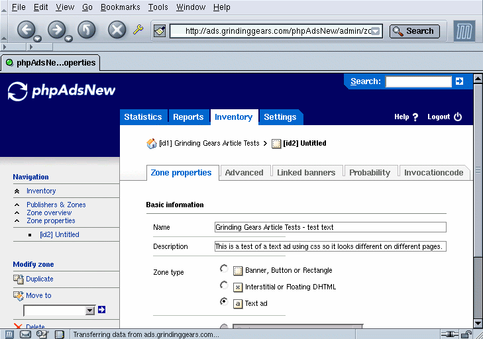The image size is (483, 339).
Task: Click the paintbrush icon beside the URL field
Action: pyautogui.click(x=160, y=31)
